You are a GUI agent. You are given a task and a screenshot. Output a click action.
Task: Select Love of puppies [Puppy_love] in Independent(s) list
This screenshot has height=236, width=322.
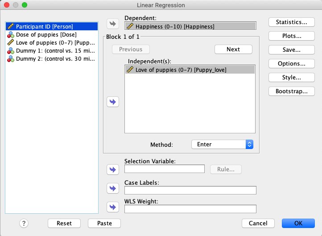(190, 70)
